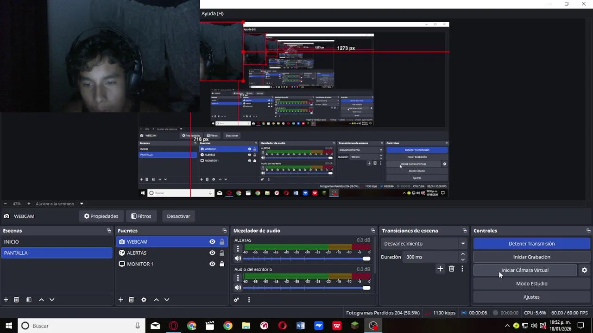Switch to Modo Estudio
Image resolution: width=593 pixels, height=333 pixels.
pos(531,284)
